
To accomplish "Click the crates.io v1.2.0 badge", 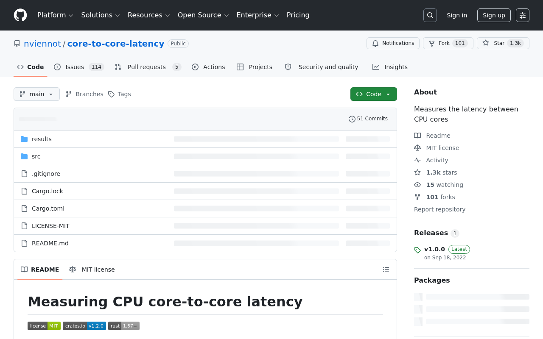I will (84, 326).
